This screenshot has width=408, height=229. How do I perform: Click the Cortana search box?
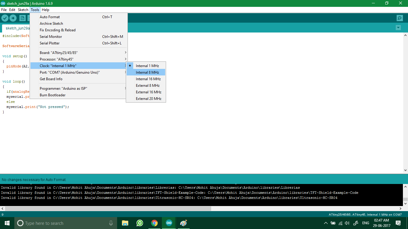pos(65,223)
